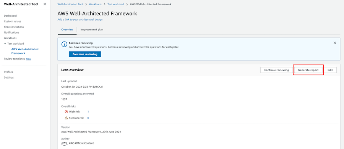Open Review templates in the sidebar
The width and height of the screenshot is (344, 149).
(x=15, y=59)
